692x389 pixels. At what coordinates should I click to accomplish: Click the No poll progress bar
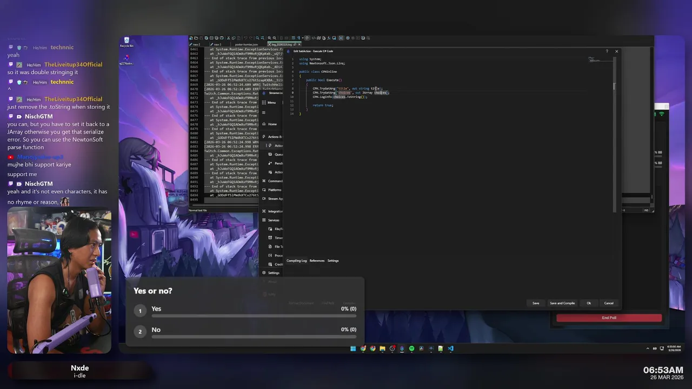click(254, 337)
